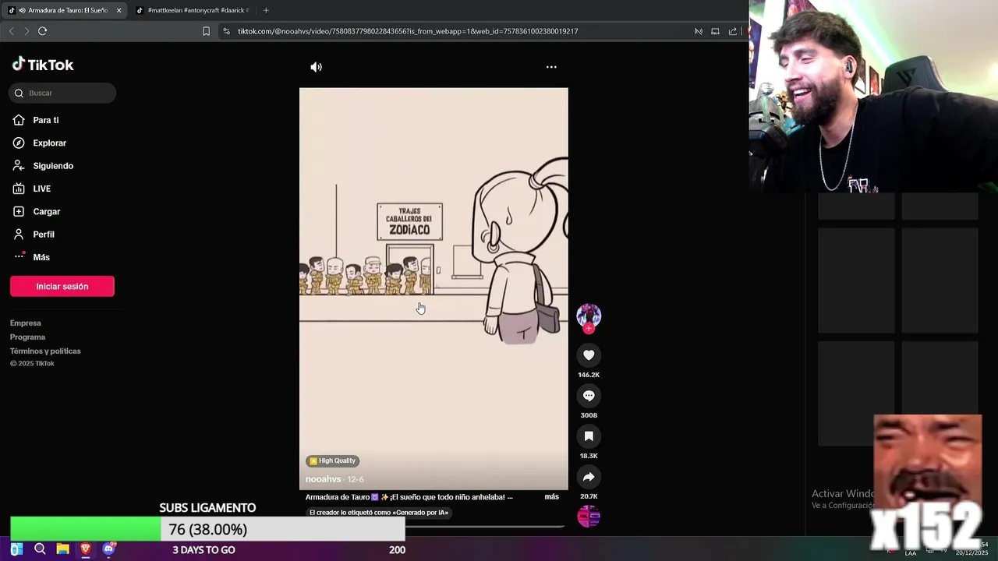The width and height of the screenshot is (998, 561).
Task: Click the Iniciar sesión button
Action: click(x=62, y=286)
